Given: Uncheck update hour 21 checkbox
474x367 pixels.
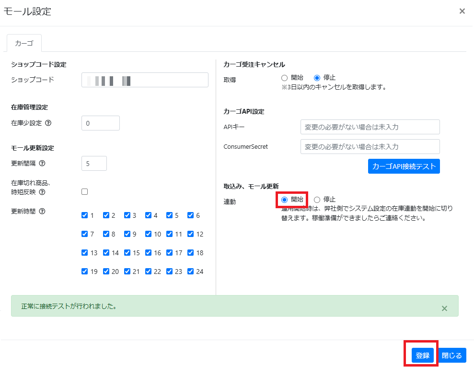Looking at the screenshot, I should (x=127, y=272).
